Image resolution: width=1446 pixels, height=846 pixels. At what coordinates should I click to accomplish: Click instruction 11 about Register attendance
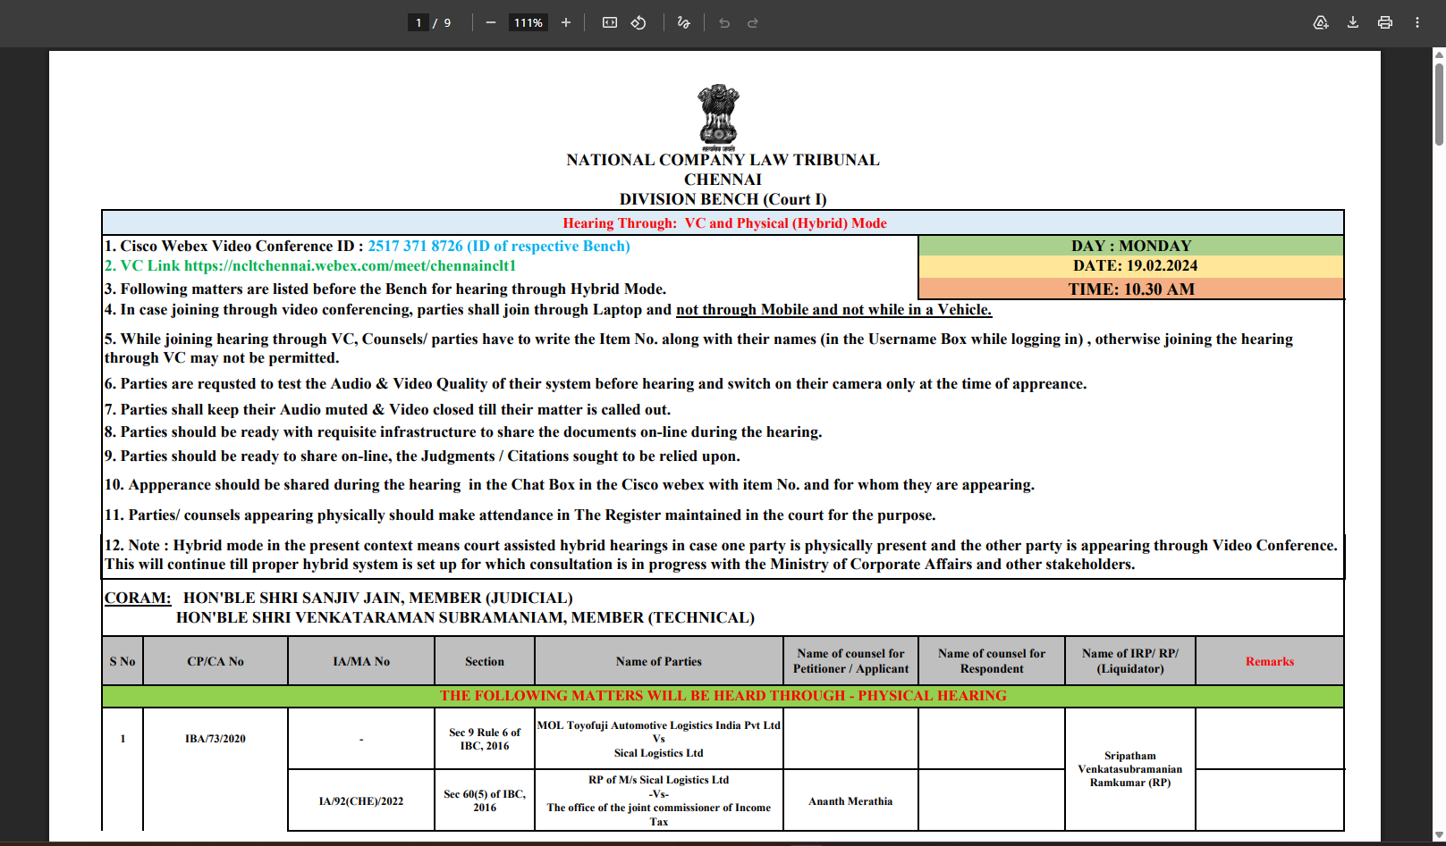tap(520, 515)
